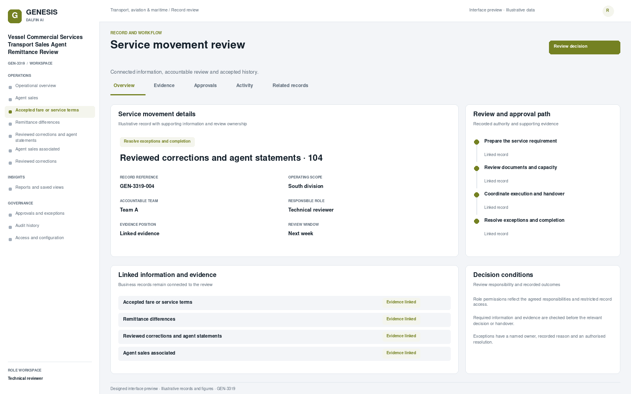Viewport: 631px width, 394px height.
Task: Open the Approvals tab
Action: pos(205,85)
